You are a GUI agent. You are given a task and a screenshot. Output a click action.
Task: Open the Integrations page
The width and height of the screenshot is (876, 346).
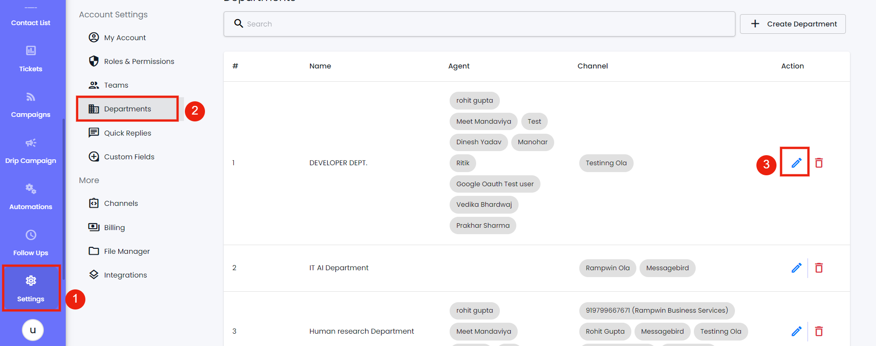click(x=125, y=275)
